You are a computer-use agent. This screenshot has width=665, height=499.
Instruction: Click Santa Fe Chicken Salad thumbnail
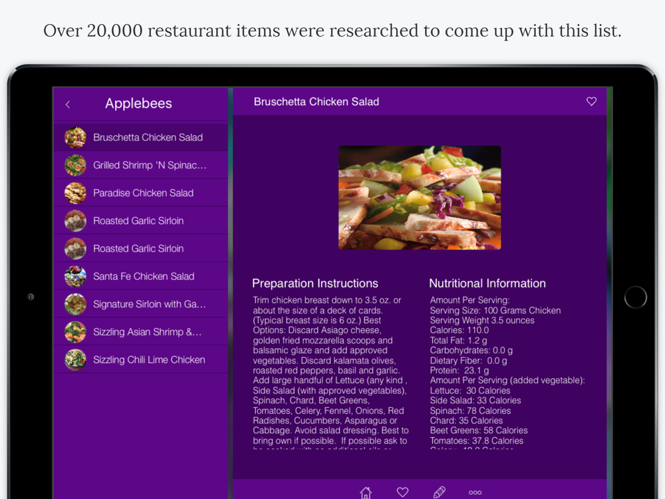(x=75, y=276)
